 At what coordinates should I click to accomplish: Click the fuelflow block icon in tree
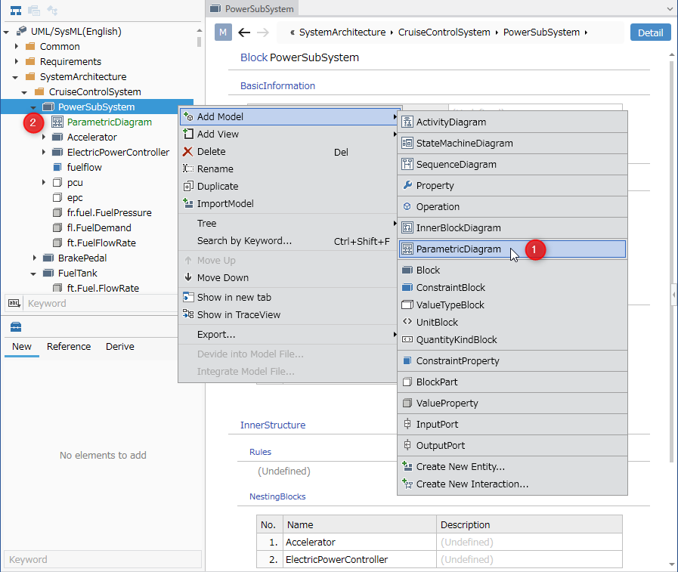pyautogui.click(x=57, y=167)
